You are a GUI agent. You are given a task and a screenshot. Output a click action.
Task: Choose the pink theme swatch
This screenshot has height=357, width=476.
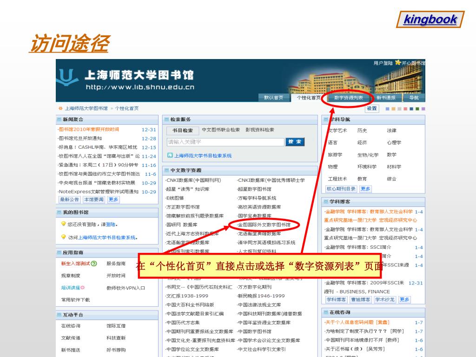[x=405, y=109]
